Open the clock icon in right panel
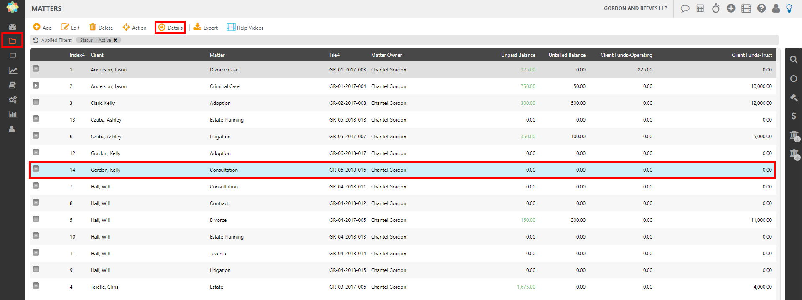The image size is (802, 300). [x=793, y=79]
